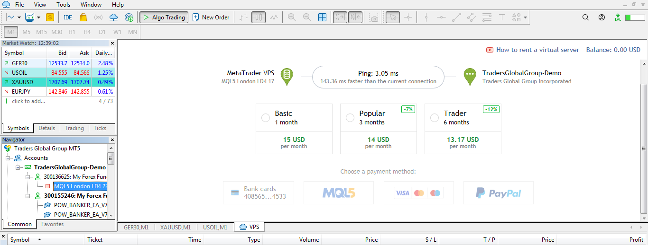648x245 pixels.
Task: Select the Fibonacci retracement tool
Action: (487, 17)
